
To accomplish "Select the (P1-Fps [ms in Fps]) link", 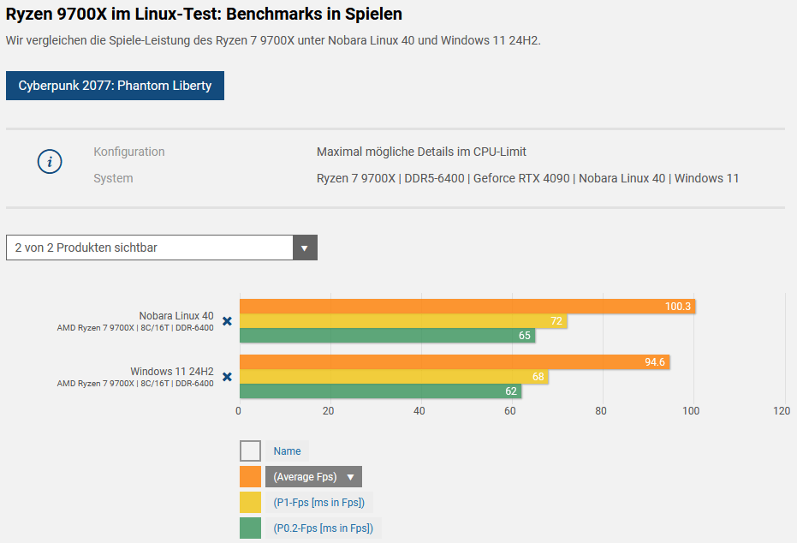I will pyautogui.click(x=318, y=503).
